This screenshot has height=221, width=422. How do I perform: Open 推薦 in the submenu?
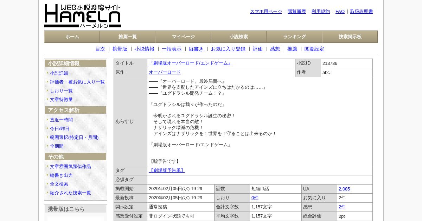tap(292, 49)
